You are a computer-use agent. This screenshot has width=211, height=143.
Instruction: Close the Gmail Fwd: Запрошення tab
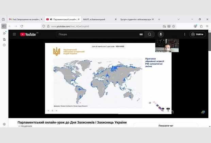(42, 19)
